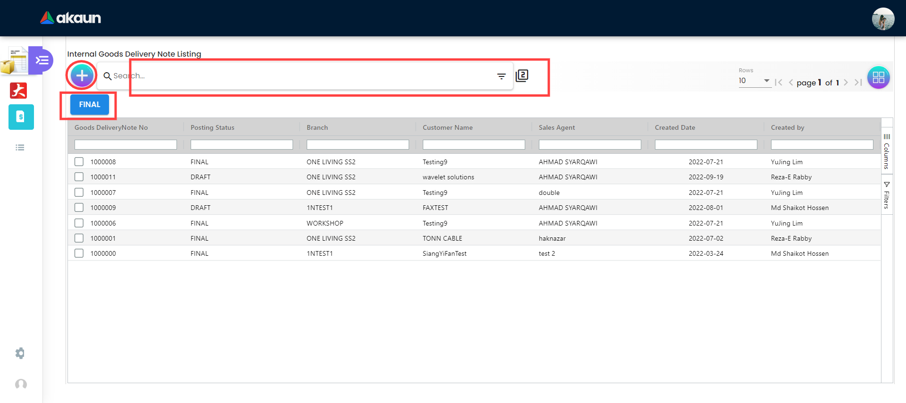This screenshot has width=906, height=403.
Task: Sort by Created Date column header
Action: (x=675, y=127)
